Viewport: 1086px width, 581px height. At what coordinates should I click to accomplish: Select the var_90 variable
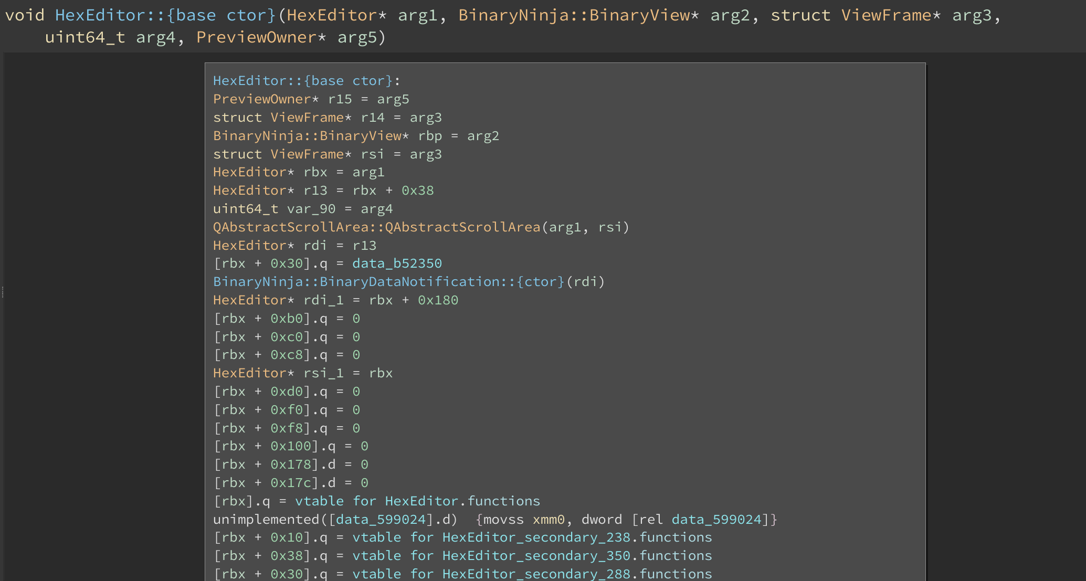click(x=311, y=209)
